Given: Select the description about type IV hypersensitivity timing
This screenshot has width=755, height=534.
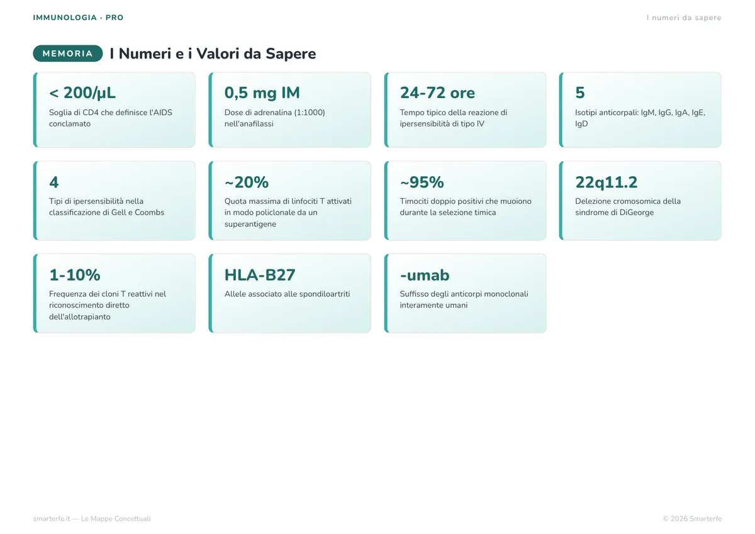Looking at the screenshot, I should (x=454, y=118).
